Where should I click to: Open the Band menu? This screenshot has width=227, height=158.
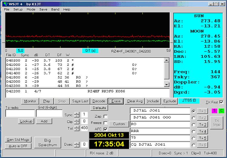[55, 10]
